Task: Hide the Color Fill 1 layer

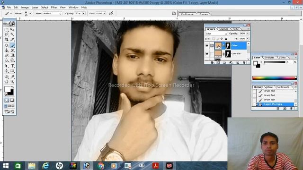Action: 207,54
